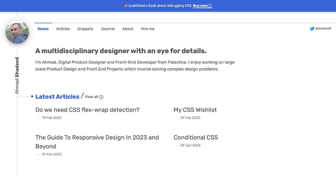Open the My CSS Wishlist article
This screenshot has height=176, width=336.
coord(195,110)
